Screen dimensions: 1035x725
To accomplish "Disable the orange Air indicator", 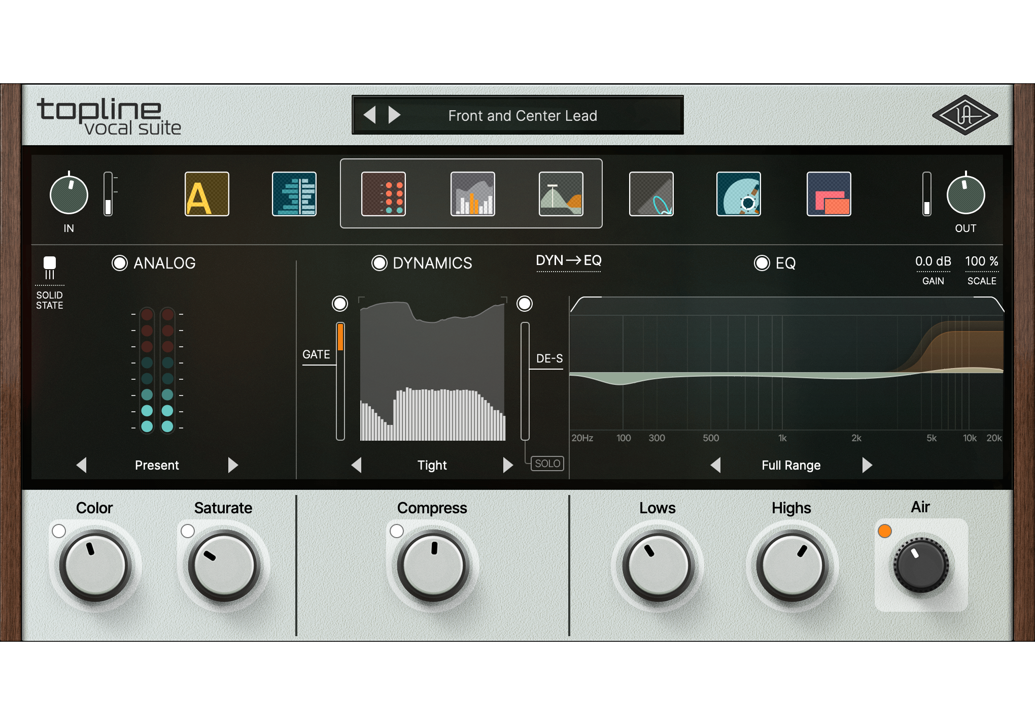I will tap(885, 531).
